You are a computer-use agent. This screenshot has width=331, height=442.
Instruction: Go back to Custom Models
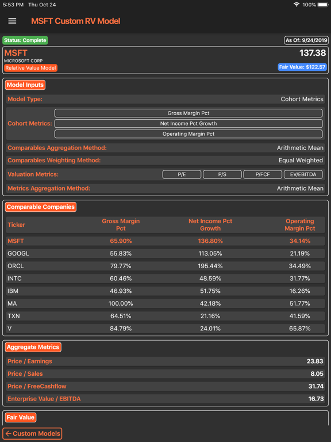(x=32, y=433)
